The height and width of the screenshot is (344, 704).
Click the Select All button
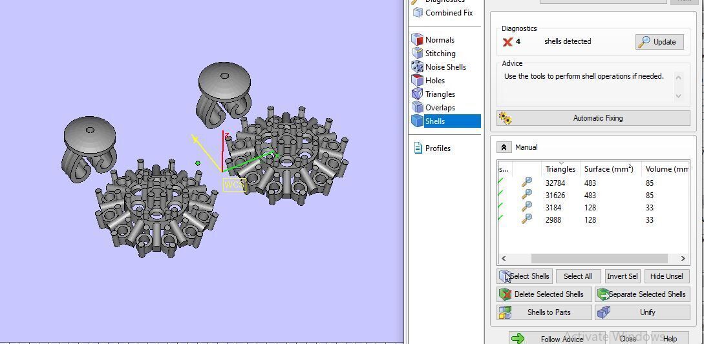578,276
